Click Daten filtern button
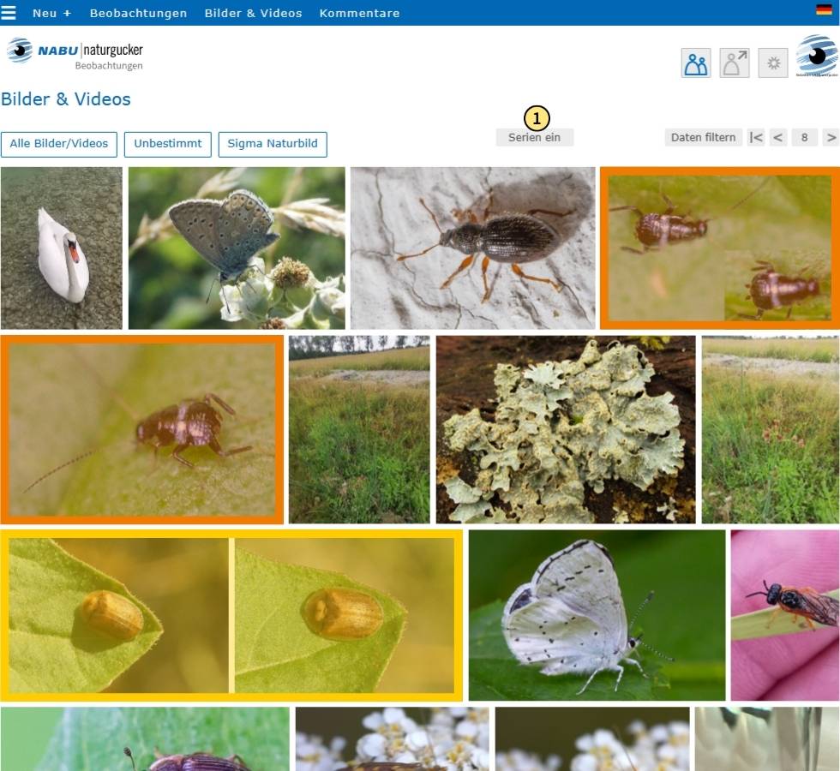 click(704, 138)
